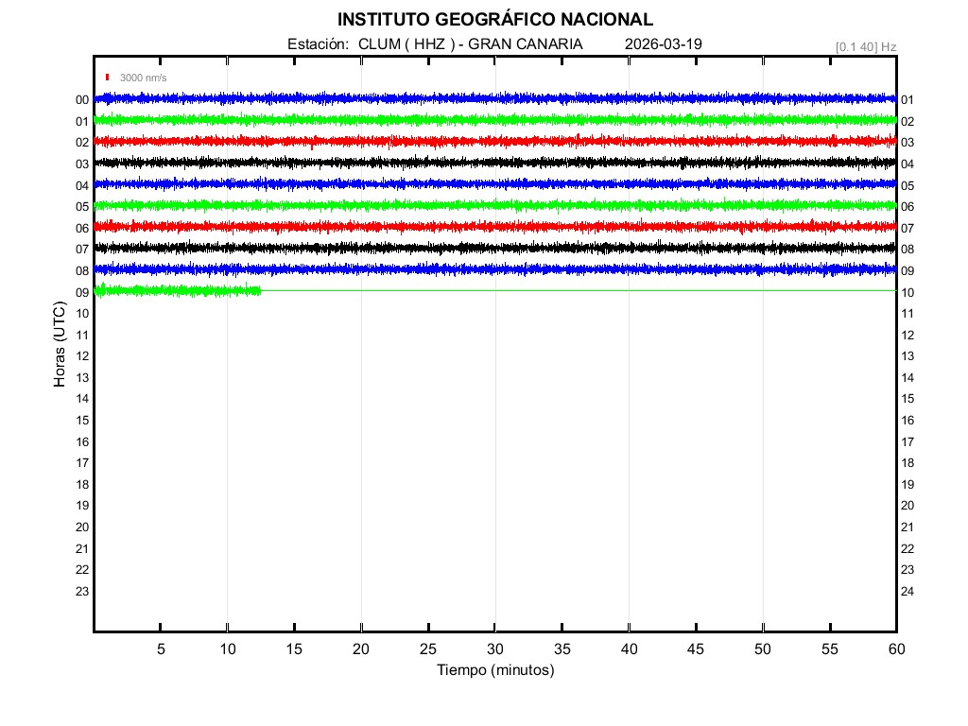Image resolution: width=968 pixels, height=726 pixels.
Task: Click the left-axis hour label 00
Action: coord(82,99)
